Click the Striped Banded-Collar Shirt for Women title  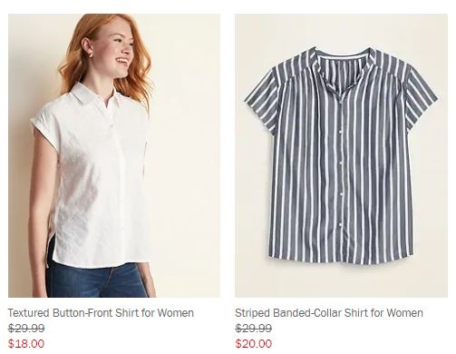329,313
